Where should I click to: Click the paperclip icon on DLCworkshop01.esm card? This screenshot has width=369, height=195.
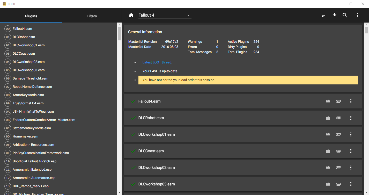click(x=338, y=134)
